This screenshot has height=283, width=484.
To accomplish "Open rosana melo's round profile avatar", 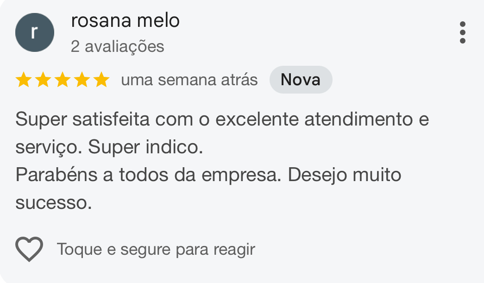I will tap(35, 32).
